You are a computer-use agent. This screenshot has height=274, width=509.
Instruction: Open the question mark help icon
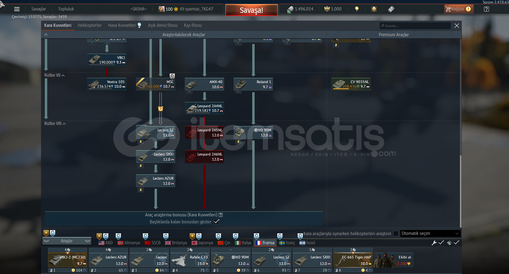[x=486, y=9]
